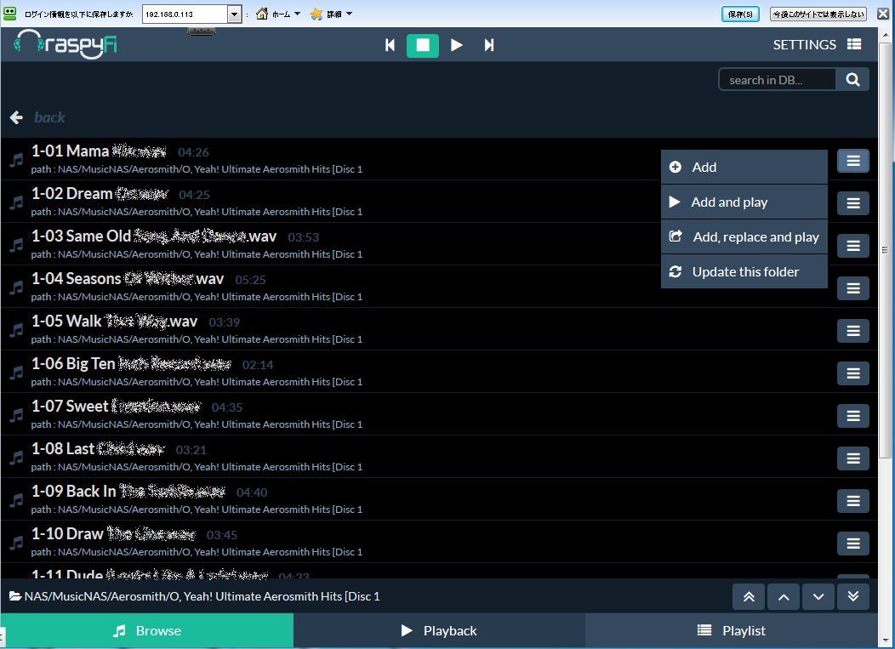This screenshot has width=895, height=649.
Task: Go back using the left arrow icon
Action: click(16, 117)
